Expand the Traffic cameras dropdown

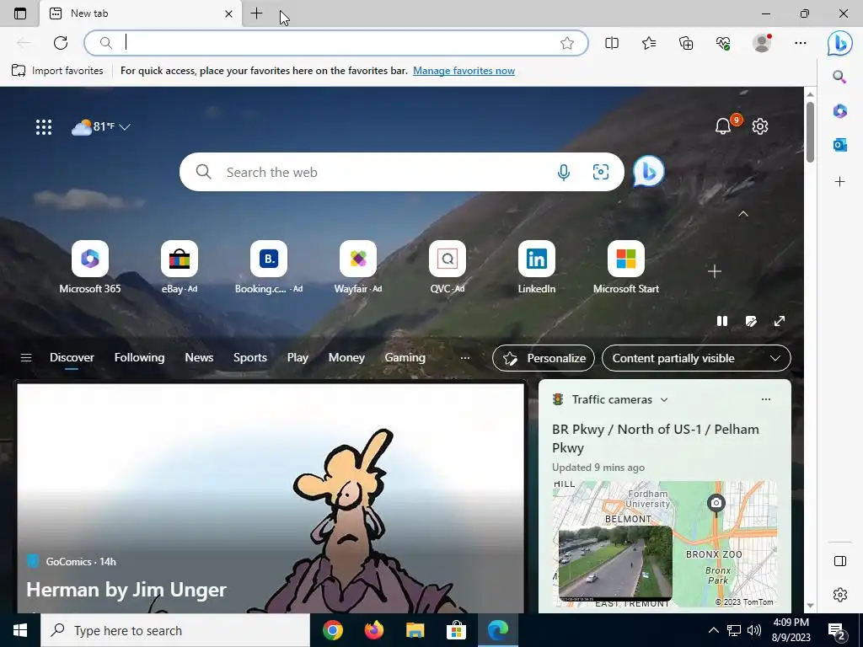pyautogui.click(x=664, y=400)
